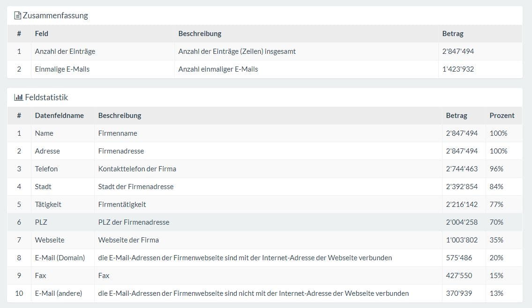This screenshot has height=308, width=532.
Task: Click the Telefon amount value 2'744'463
Action: click(x=462, y=169)
